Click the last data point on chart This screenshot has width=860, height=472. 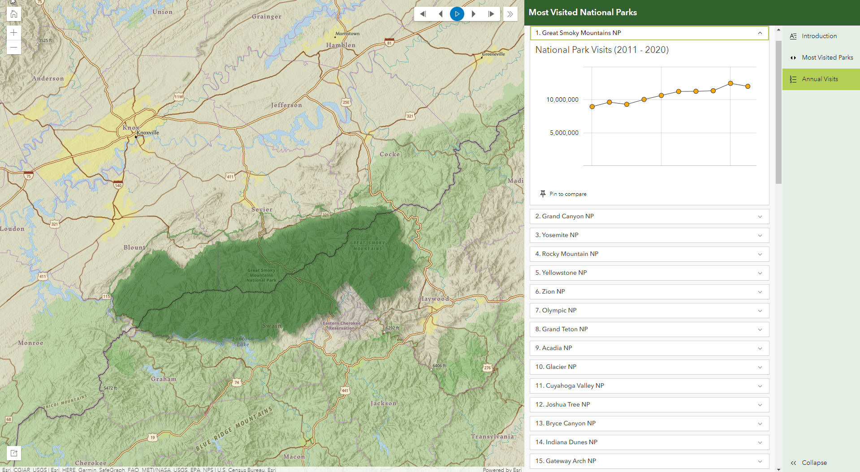point(748,86)
